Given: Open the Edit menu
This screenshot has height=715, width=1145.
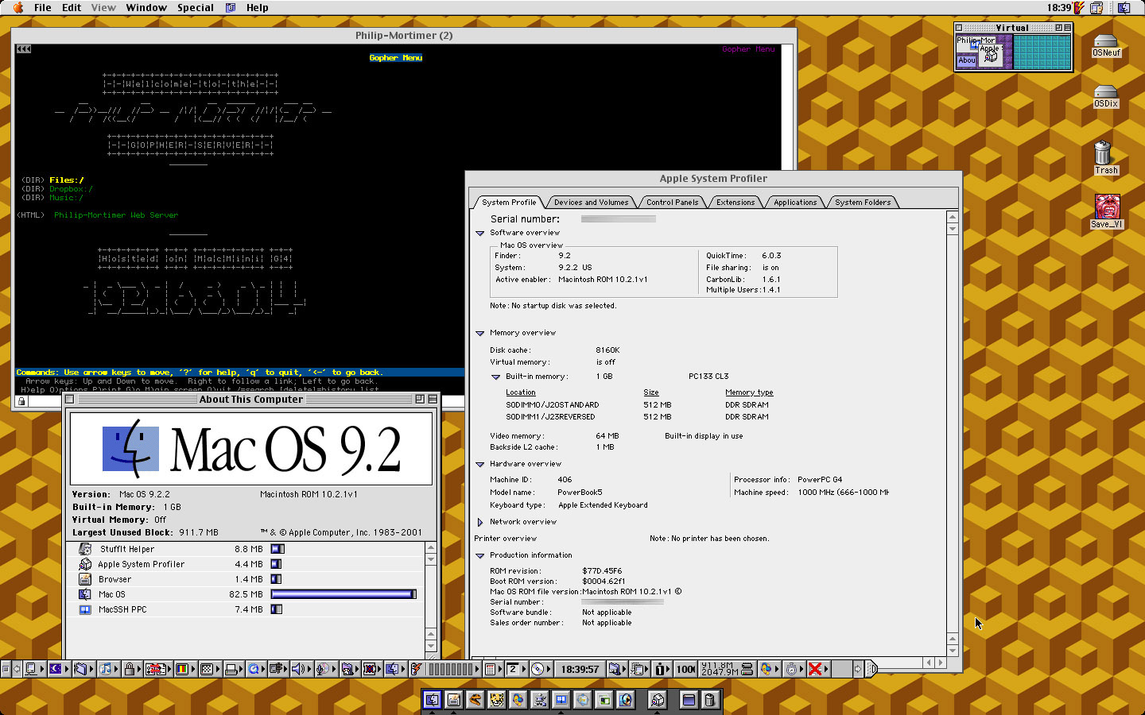Looking at the screenshot, I should point(72,8).
